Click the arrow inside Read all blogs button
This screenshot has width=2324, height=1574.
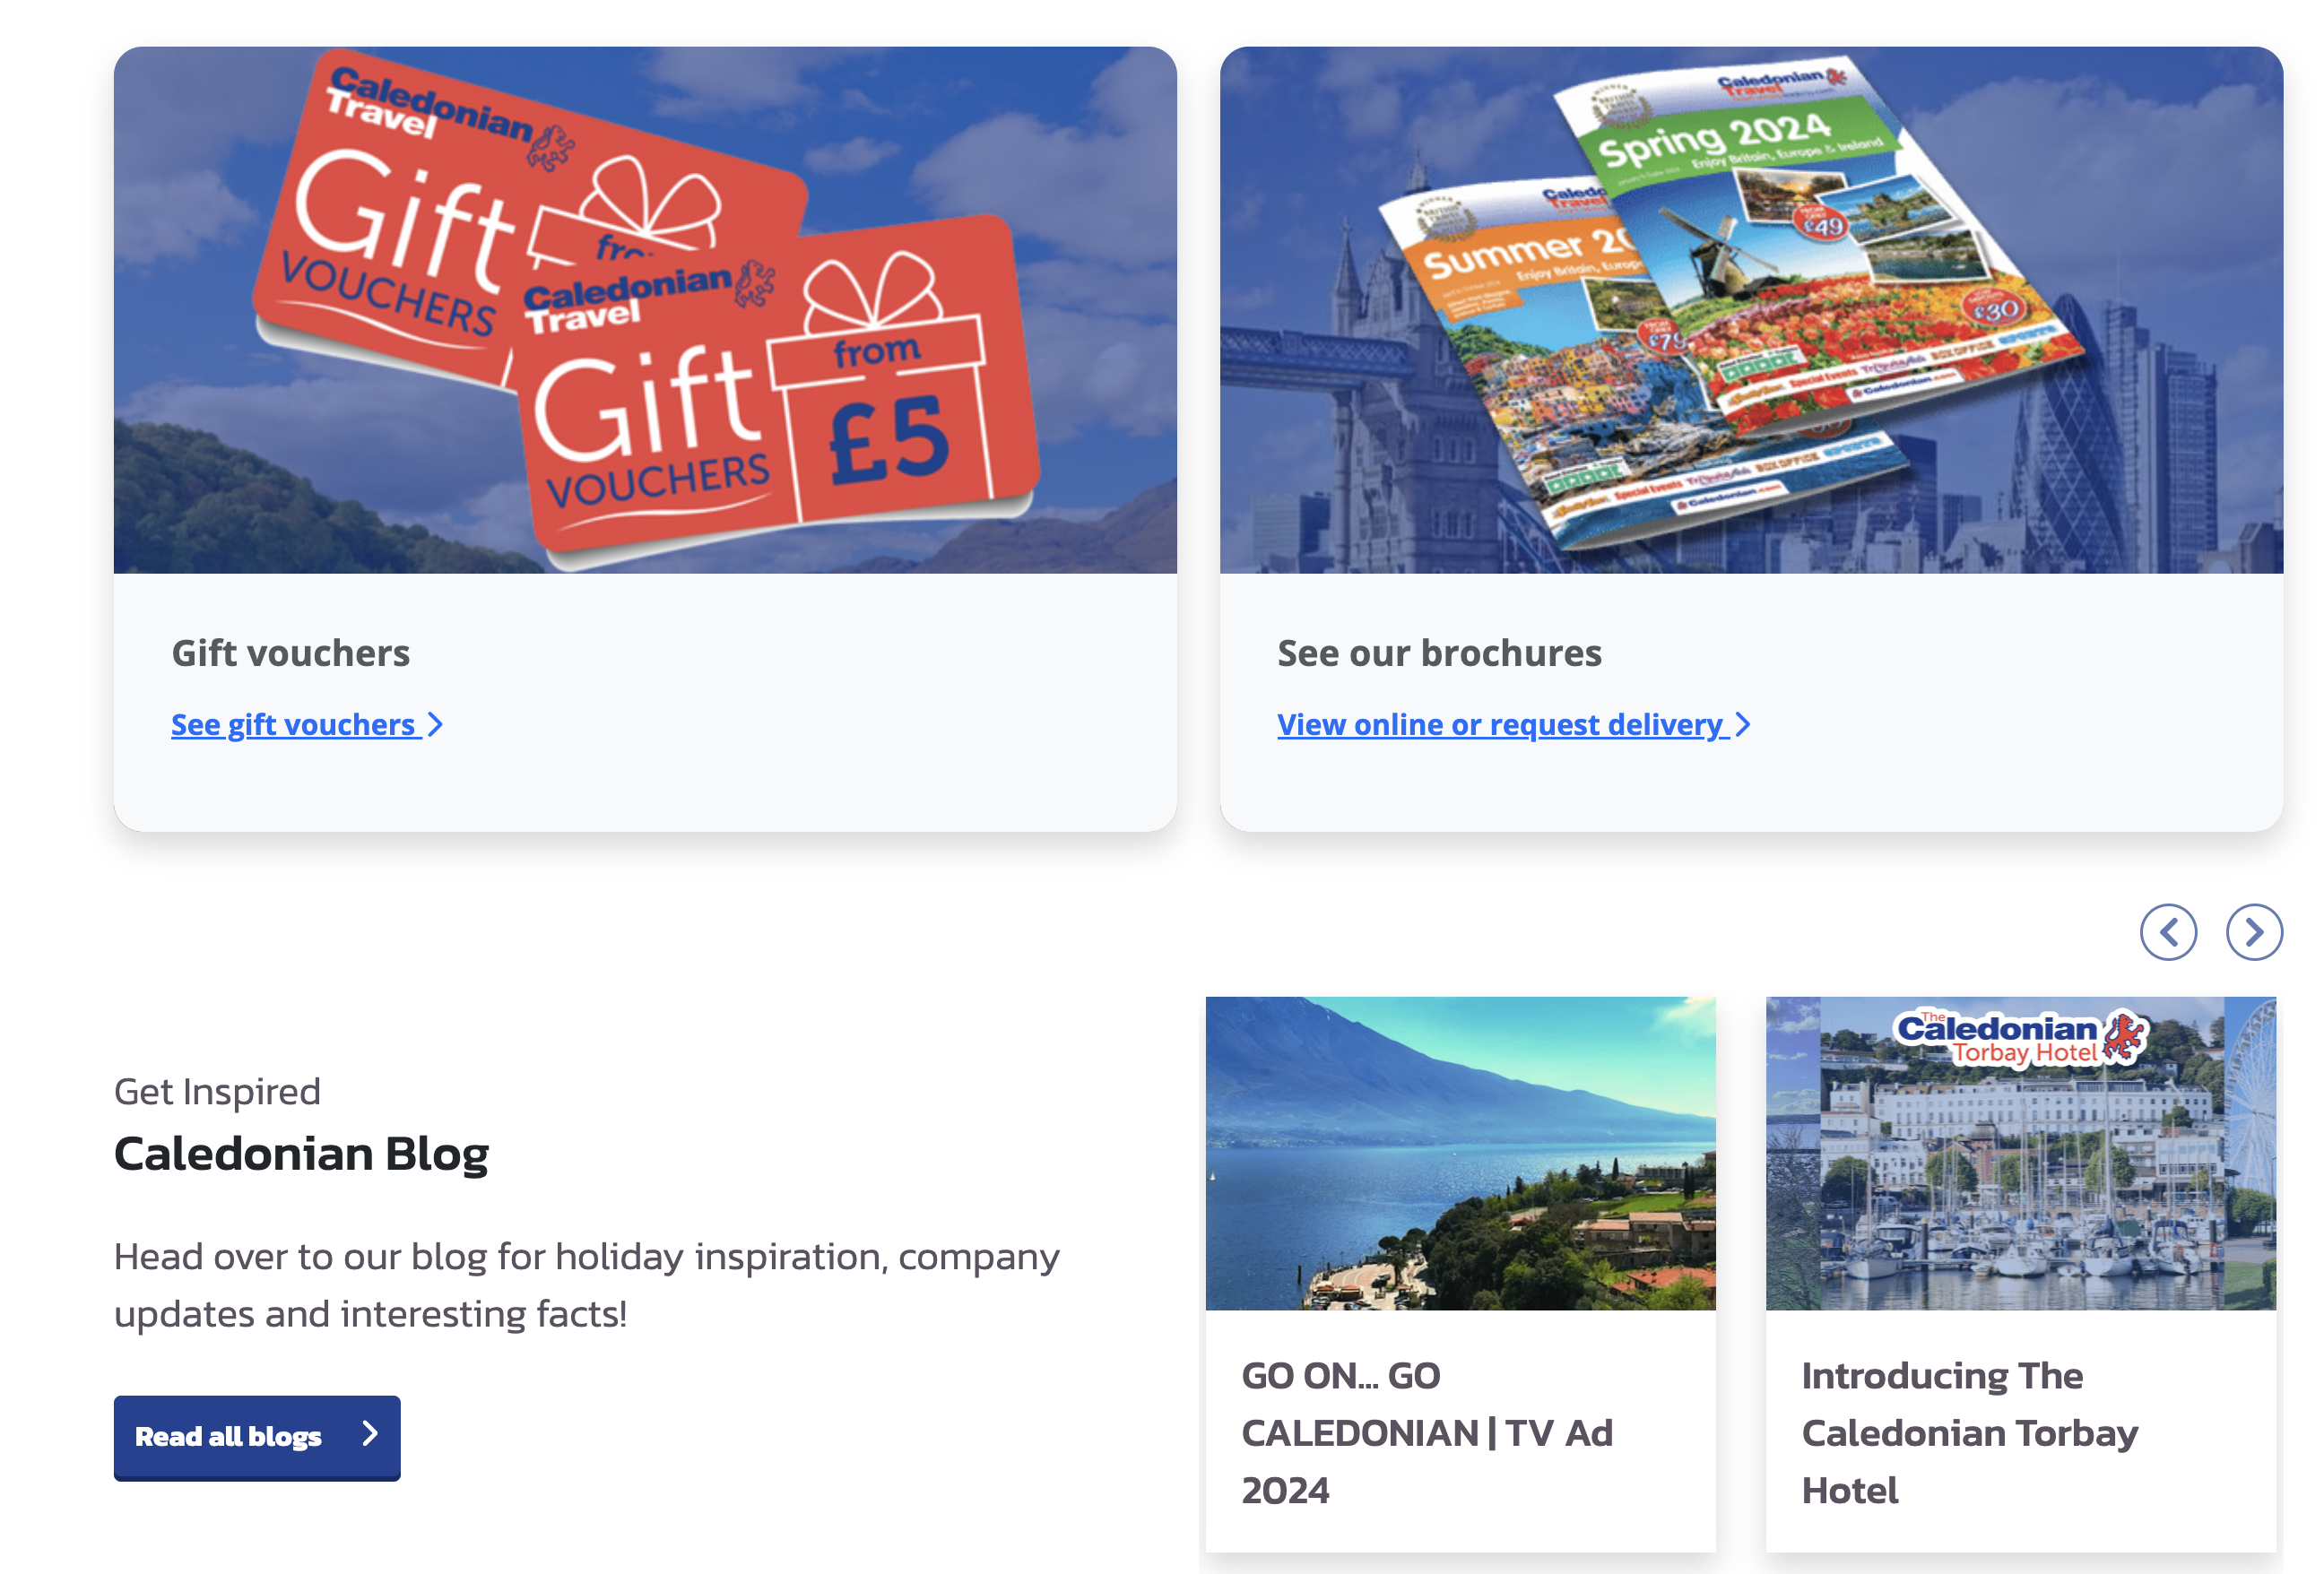[370, 1434]
